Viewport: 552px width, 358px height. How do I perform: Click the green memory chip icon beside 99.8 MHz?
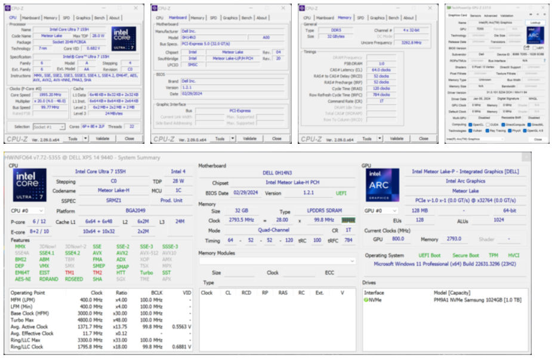[348, 220]
